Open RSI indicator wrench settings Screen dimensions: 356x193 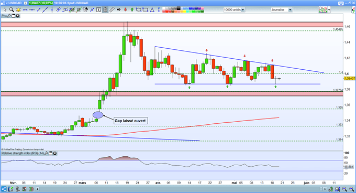click(46, 153)
